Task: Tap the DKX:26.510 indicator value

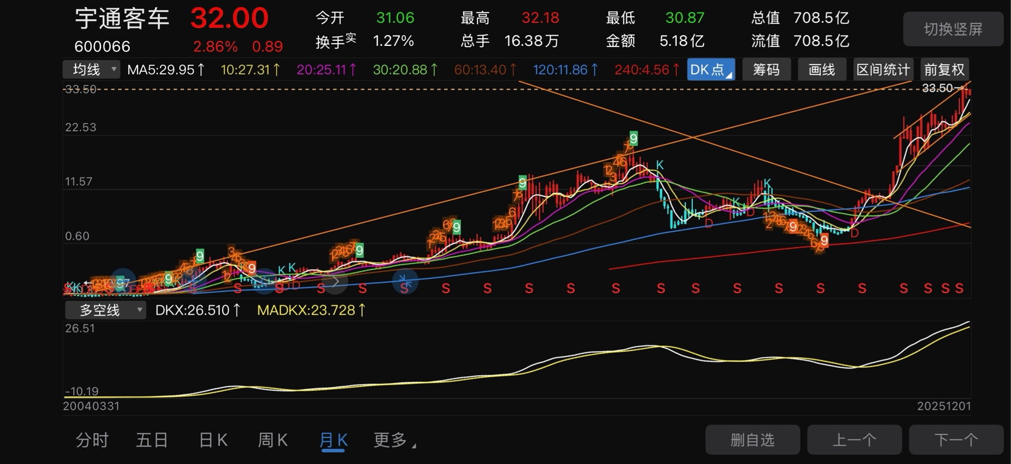Action: (198, 310)
